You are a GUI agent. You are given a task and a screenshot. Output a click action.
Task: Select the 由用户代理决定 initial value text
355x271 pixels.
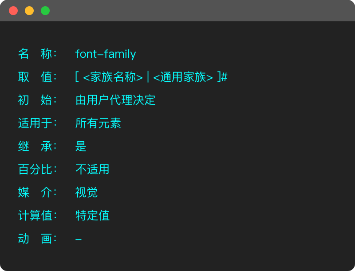[x=115, y=100]
